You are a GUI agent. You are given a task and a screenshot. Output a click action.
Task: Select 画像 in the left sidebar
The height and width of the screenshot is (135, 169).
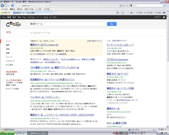tap(8, 45)
